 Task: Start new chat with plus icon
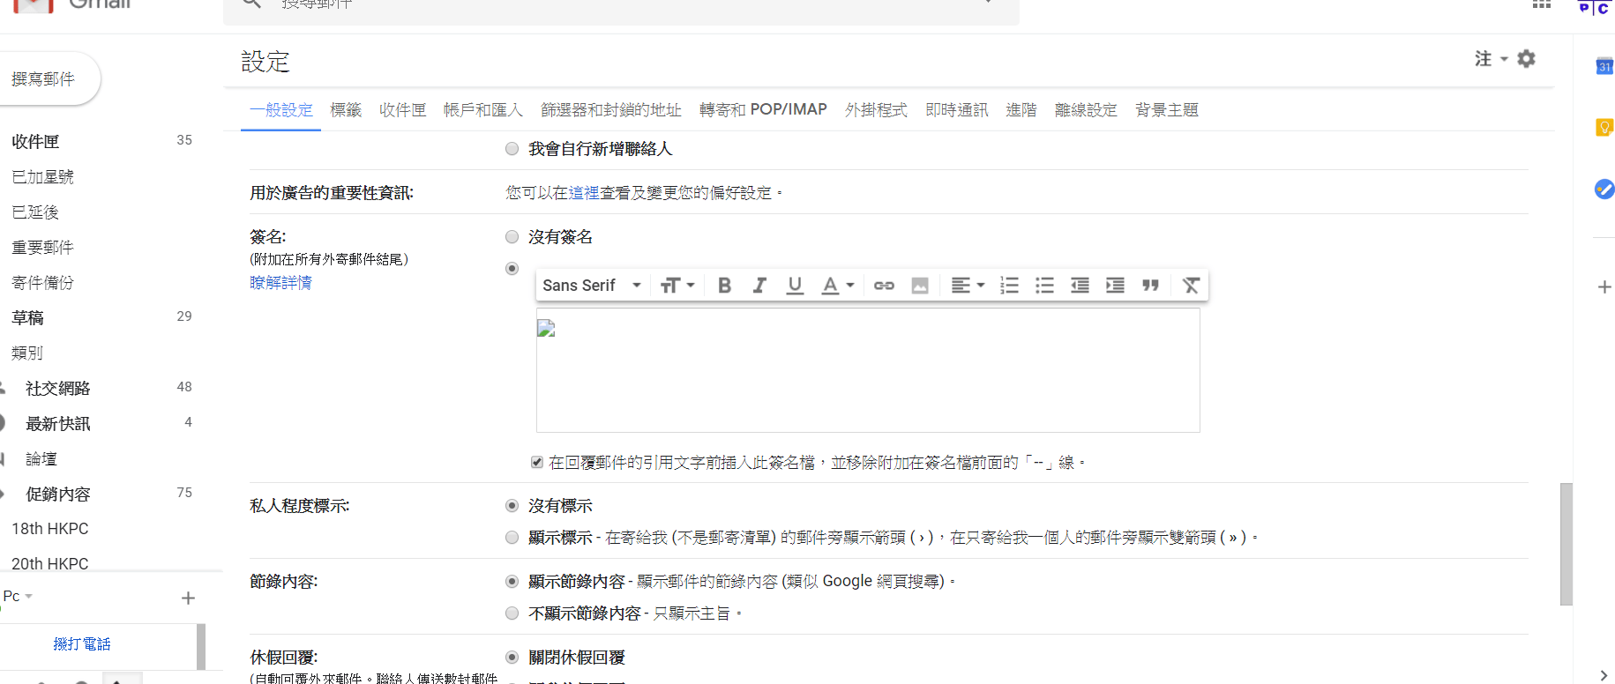coord(188,598)
